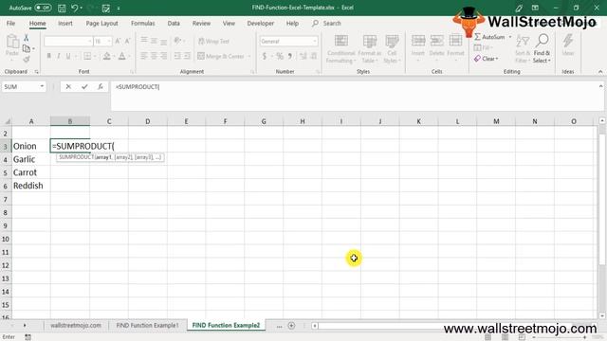Click the Orientation text angle icon
This screenshot has height=341, width=607.
tap(177, 41)
